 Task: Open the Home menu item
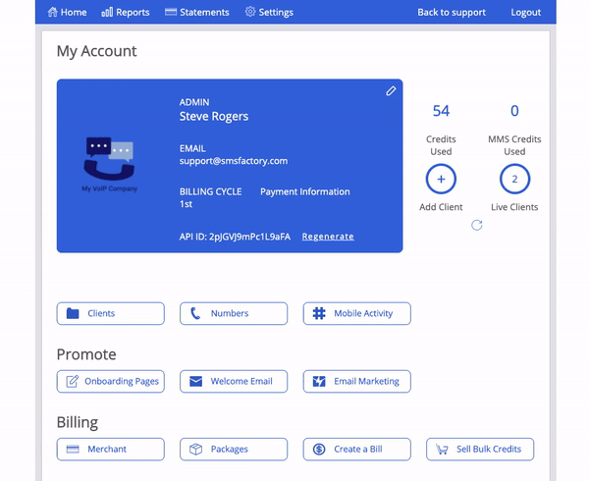(67, 12)
